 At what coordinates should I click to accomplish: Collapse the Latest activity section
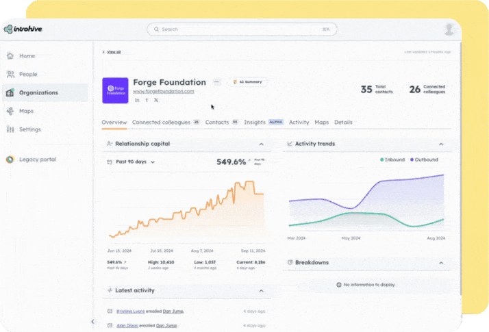click(x=261, y=291)
